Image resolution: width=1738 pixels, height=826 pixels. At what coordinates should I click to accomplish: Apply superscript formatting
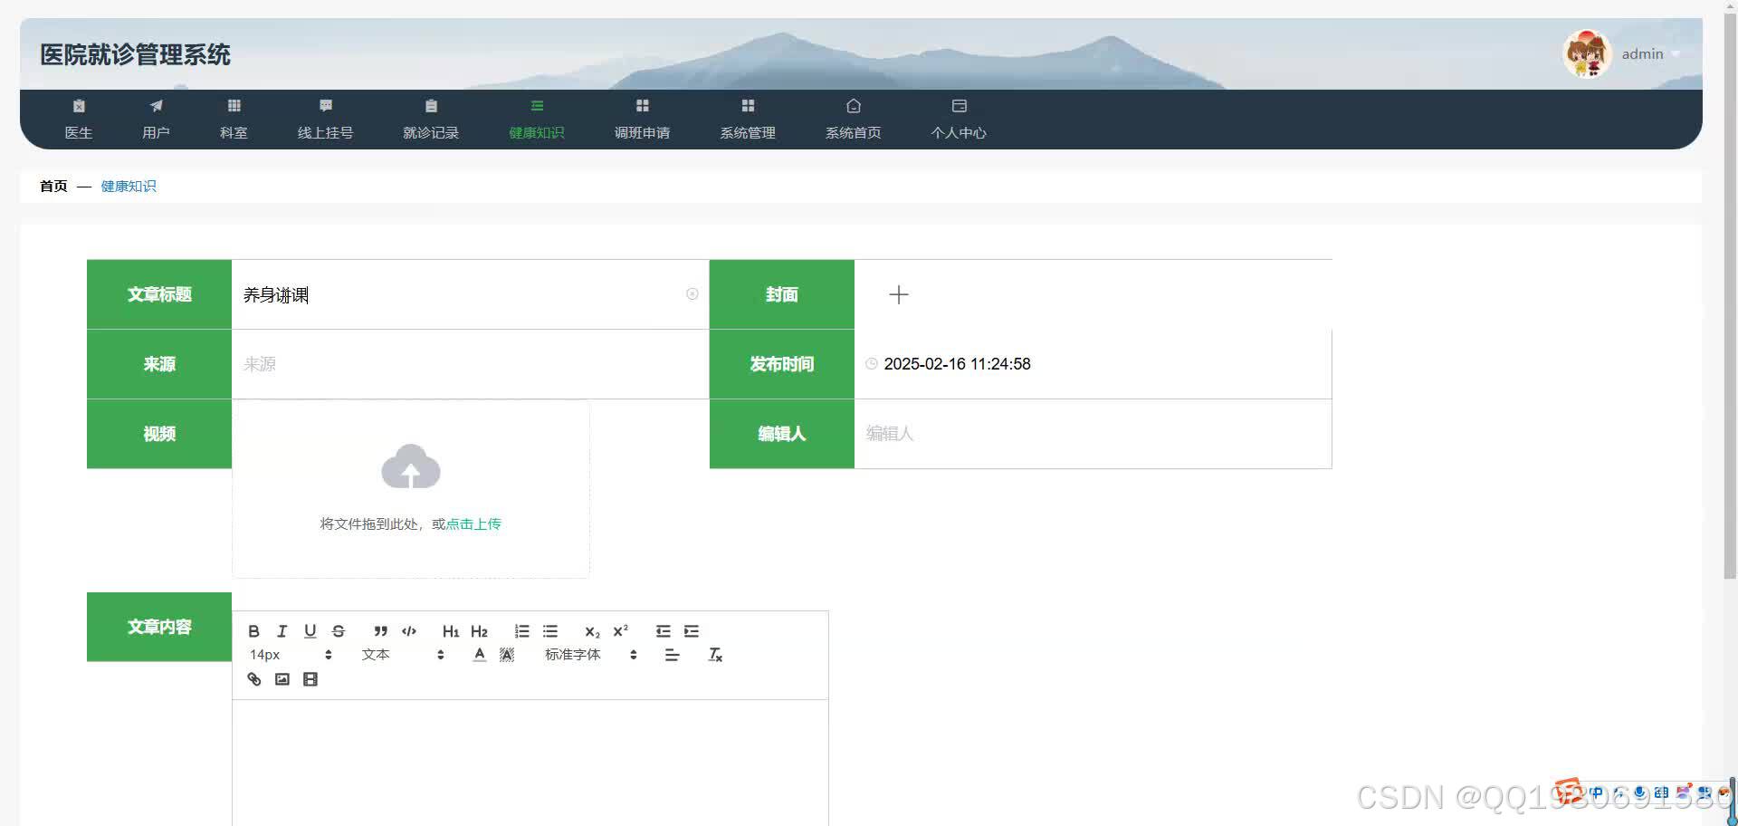[620, 631]
